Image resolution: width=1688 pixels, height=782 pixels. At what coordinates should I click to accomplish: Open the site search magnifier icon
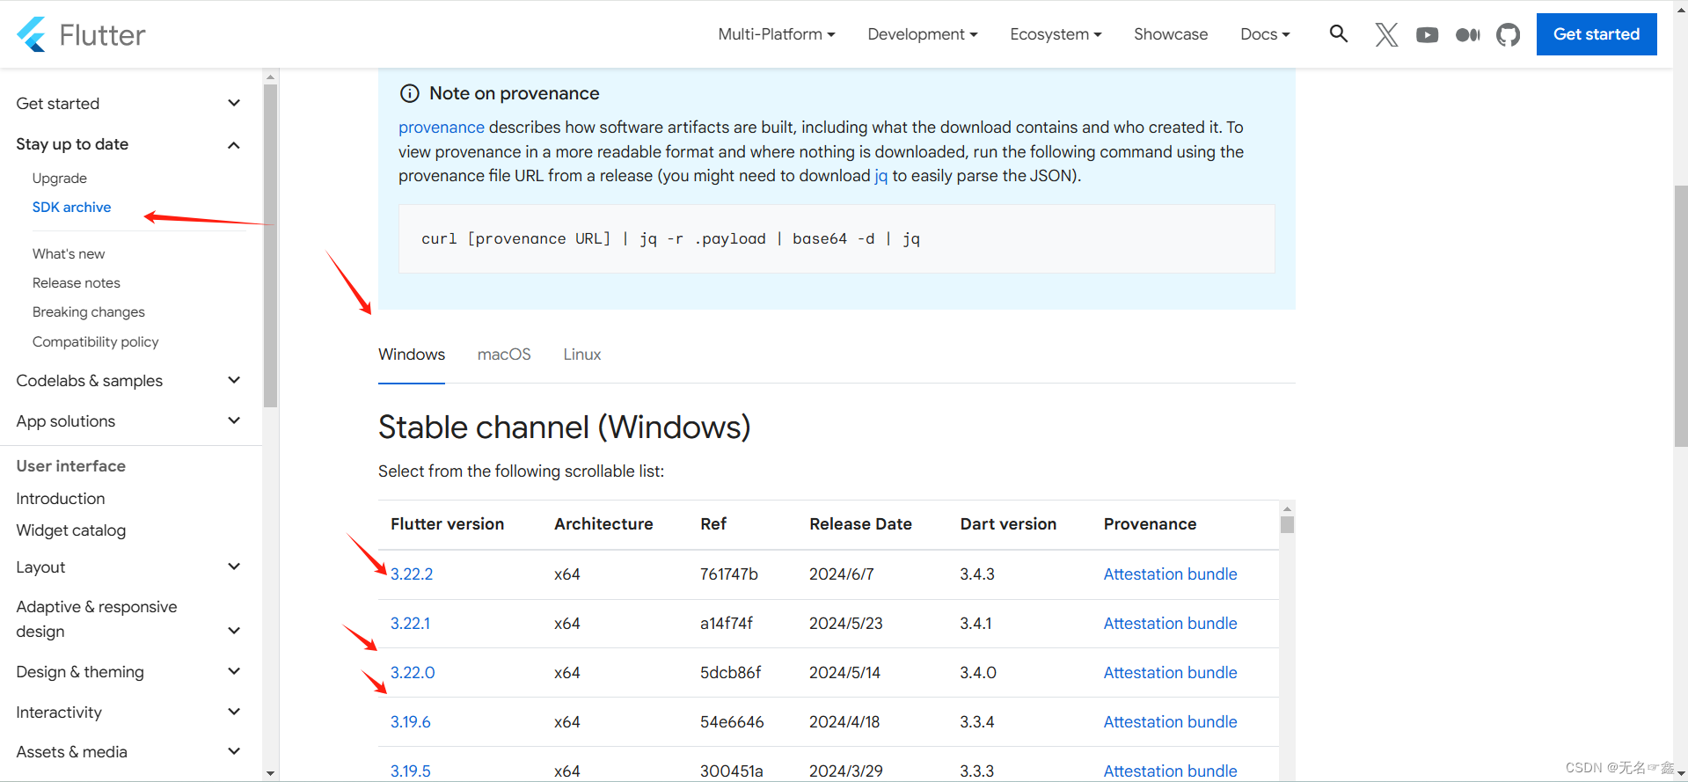pos(1339,34)
